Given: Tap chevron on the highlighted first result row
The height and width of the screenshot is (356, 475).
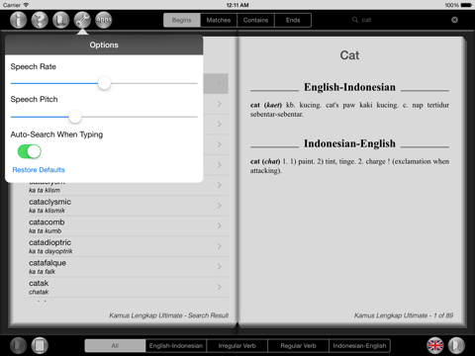Looking at the screenshot, I should 220,83.
